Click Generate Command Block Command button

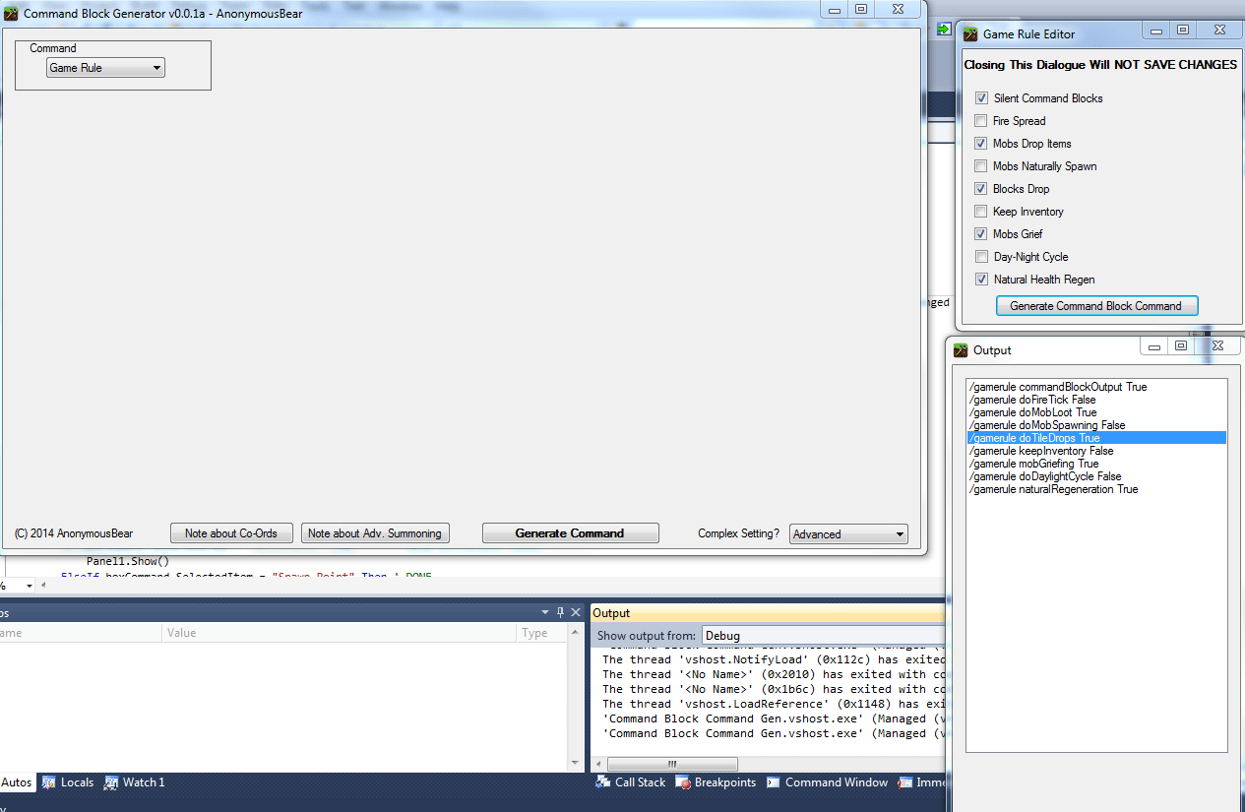[x=1095, y=306]
